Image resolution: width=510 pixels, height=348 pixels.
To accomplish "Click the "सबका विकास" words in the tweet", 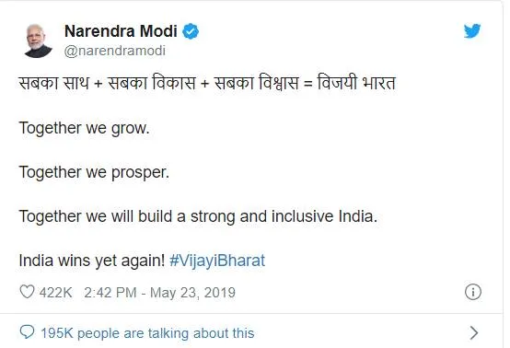I will click(x=152, y=83).
